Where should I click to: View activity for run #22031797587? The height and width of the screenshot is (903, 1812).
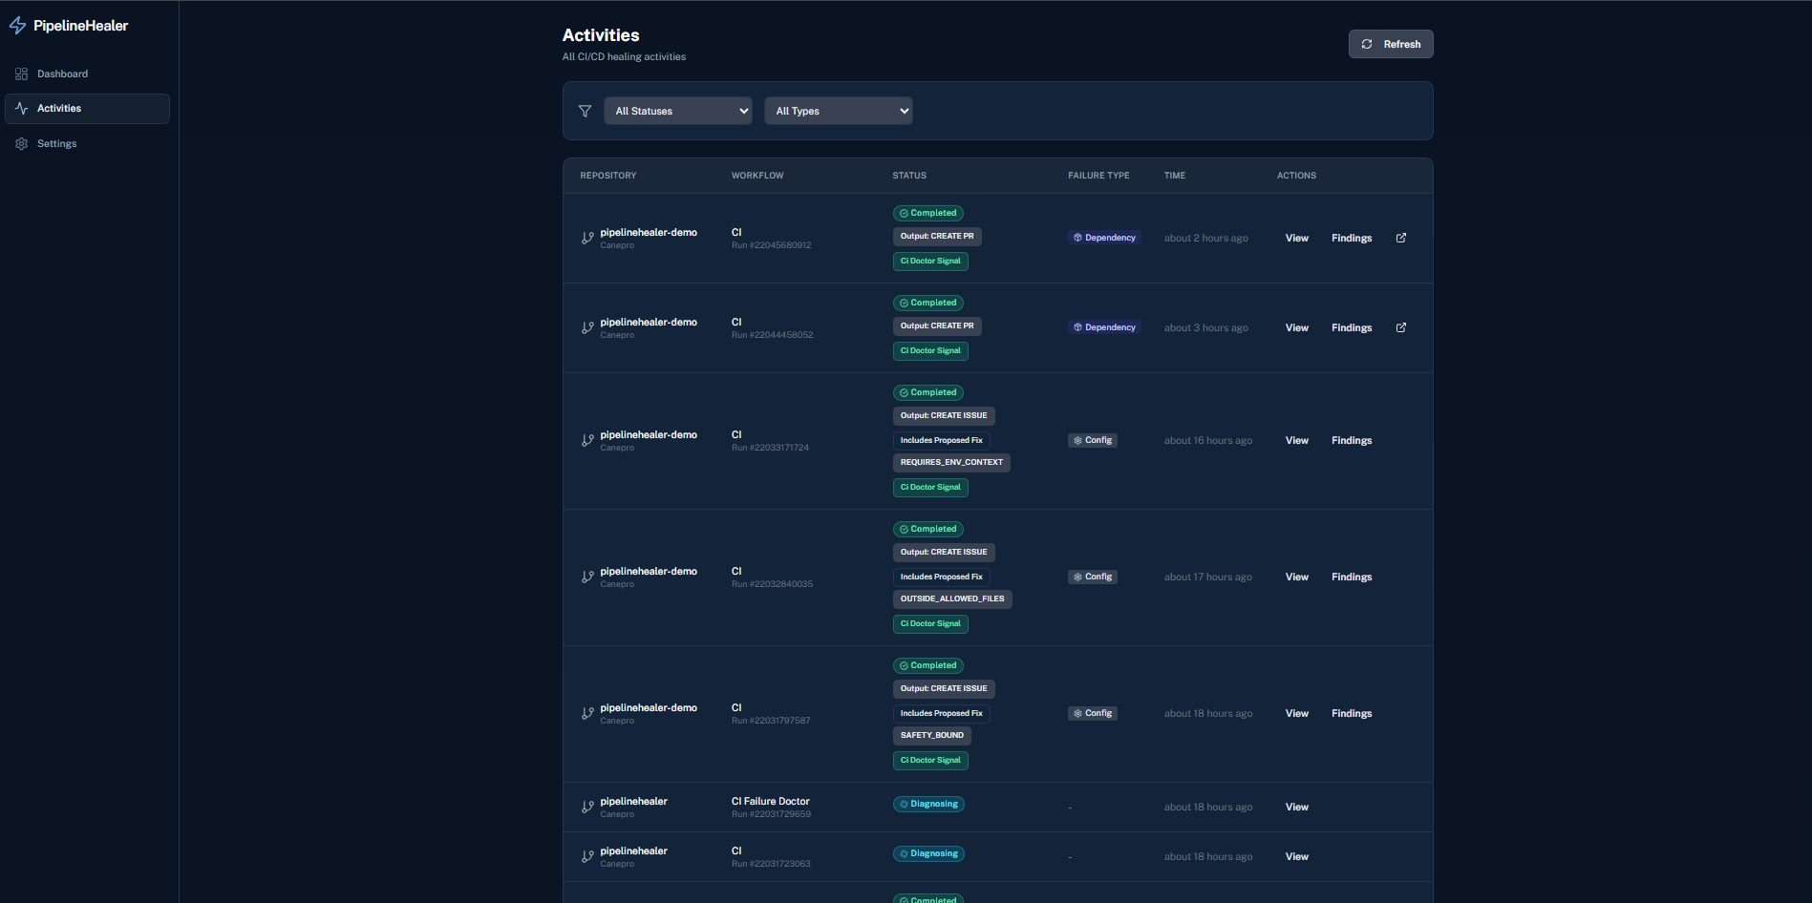1296,713
